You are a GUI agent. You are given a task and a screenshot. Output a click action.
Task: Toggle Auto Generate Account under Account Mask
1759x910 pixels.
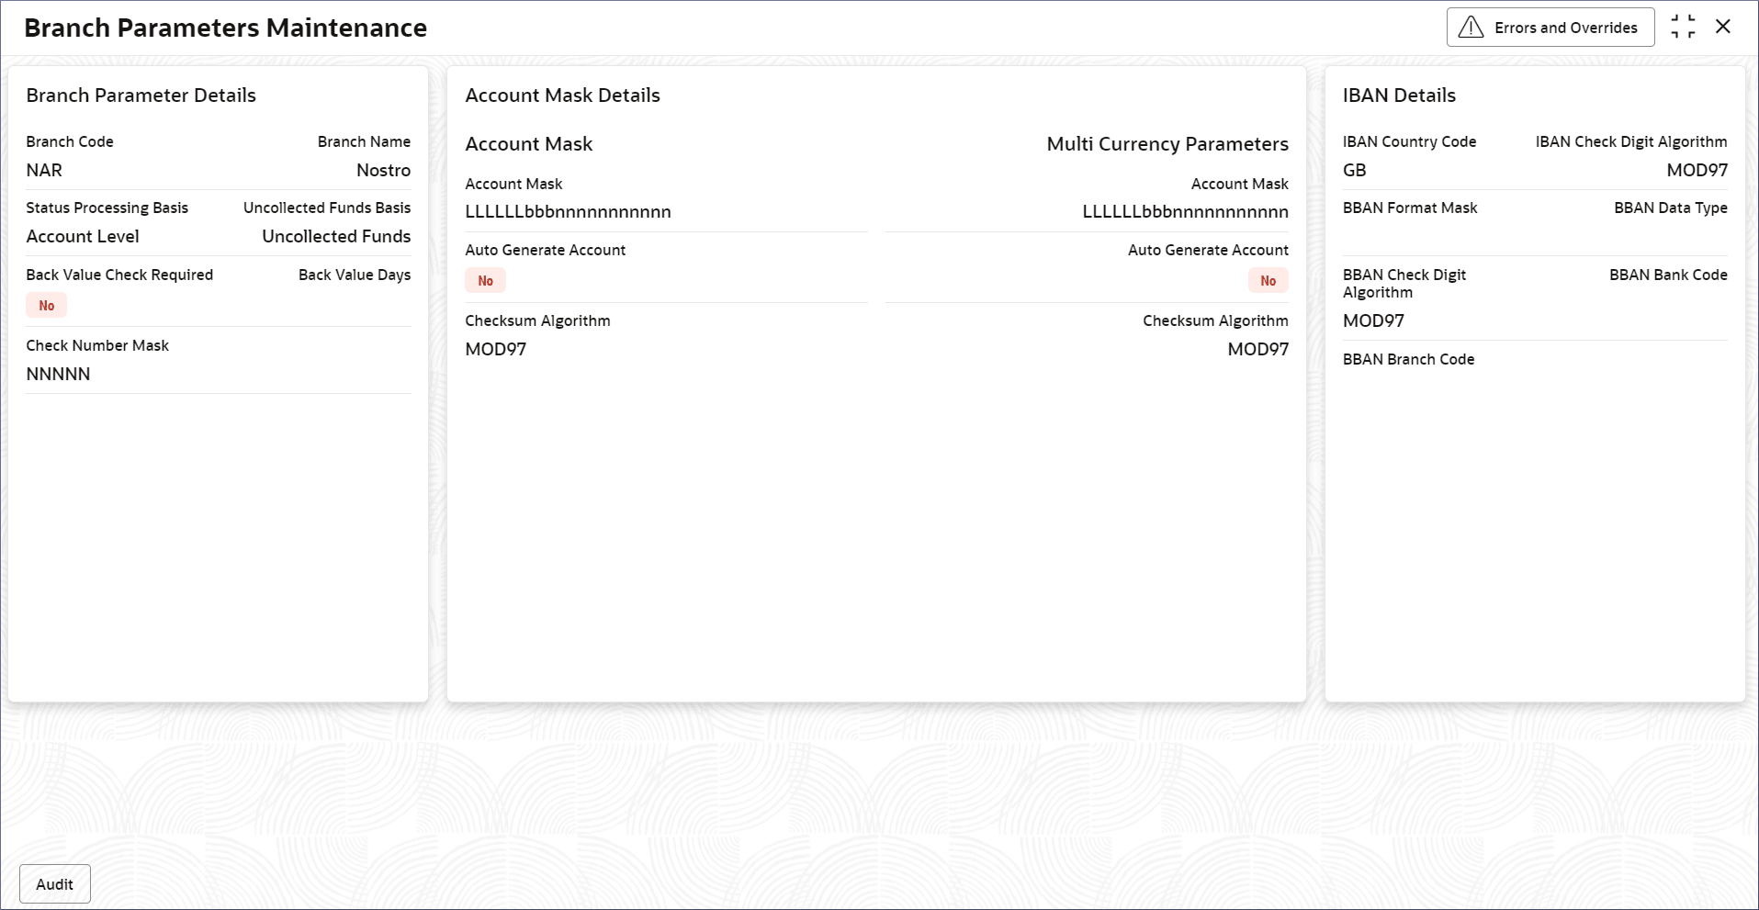point(485,281)
